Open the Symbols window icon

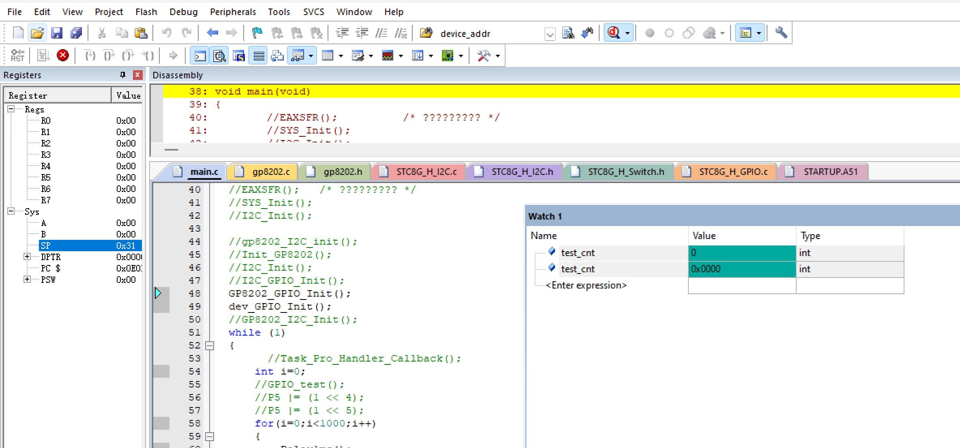click(239, 56)
